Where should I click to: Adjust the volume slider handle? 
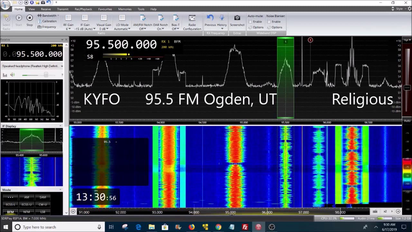click(x=46, y=75)
